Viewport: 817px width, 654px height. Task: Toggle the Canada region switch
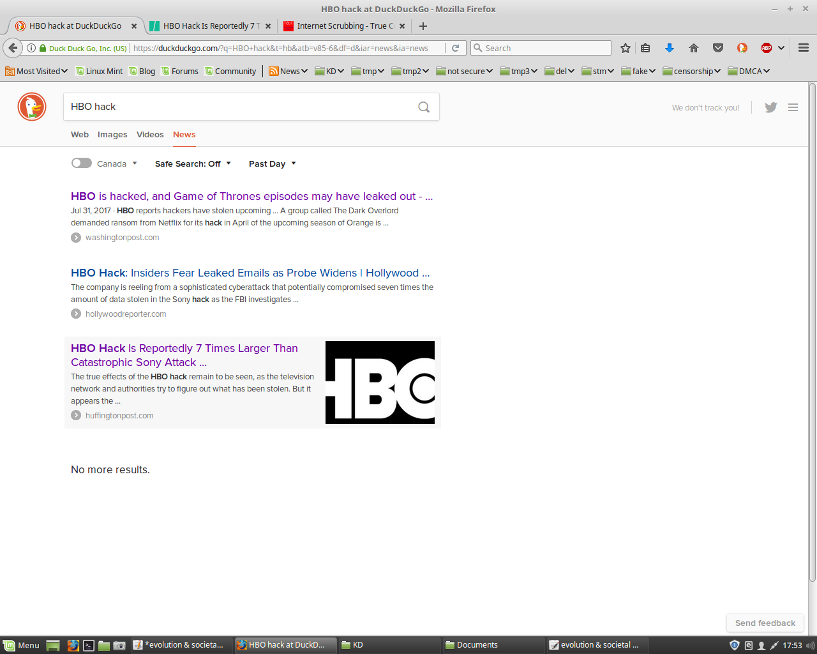pyautogui.click(x=81, y=163)
